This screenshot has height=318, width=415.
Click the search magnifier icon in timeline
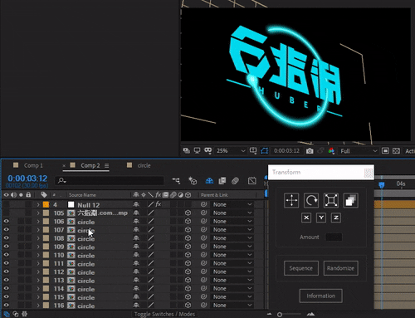(x=61, y=181)
